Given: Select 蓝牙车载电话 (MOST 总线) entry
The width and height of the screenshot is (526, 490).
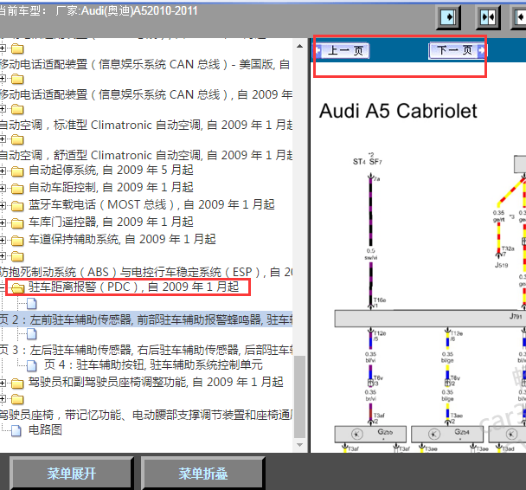Looking at the screenshot, I should [x=151, y=204].
